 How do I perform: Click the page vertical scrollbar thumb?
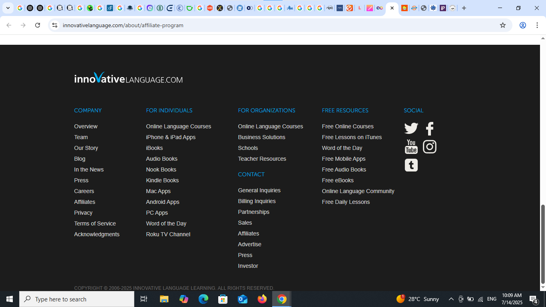coord(543,244)
